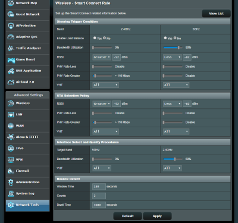
Task: Open the AiProtection shield icon
Action: (11, 26)
